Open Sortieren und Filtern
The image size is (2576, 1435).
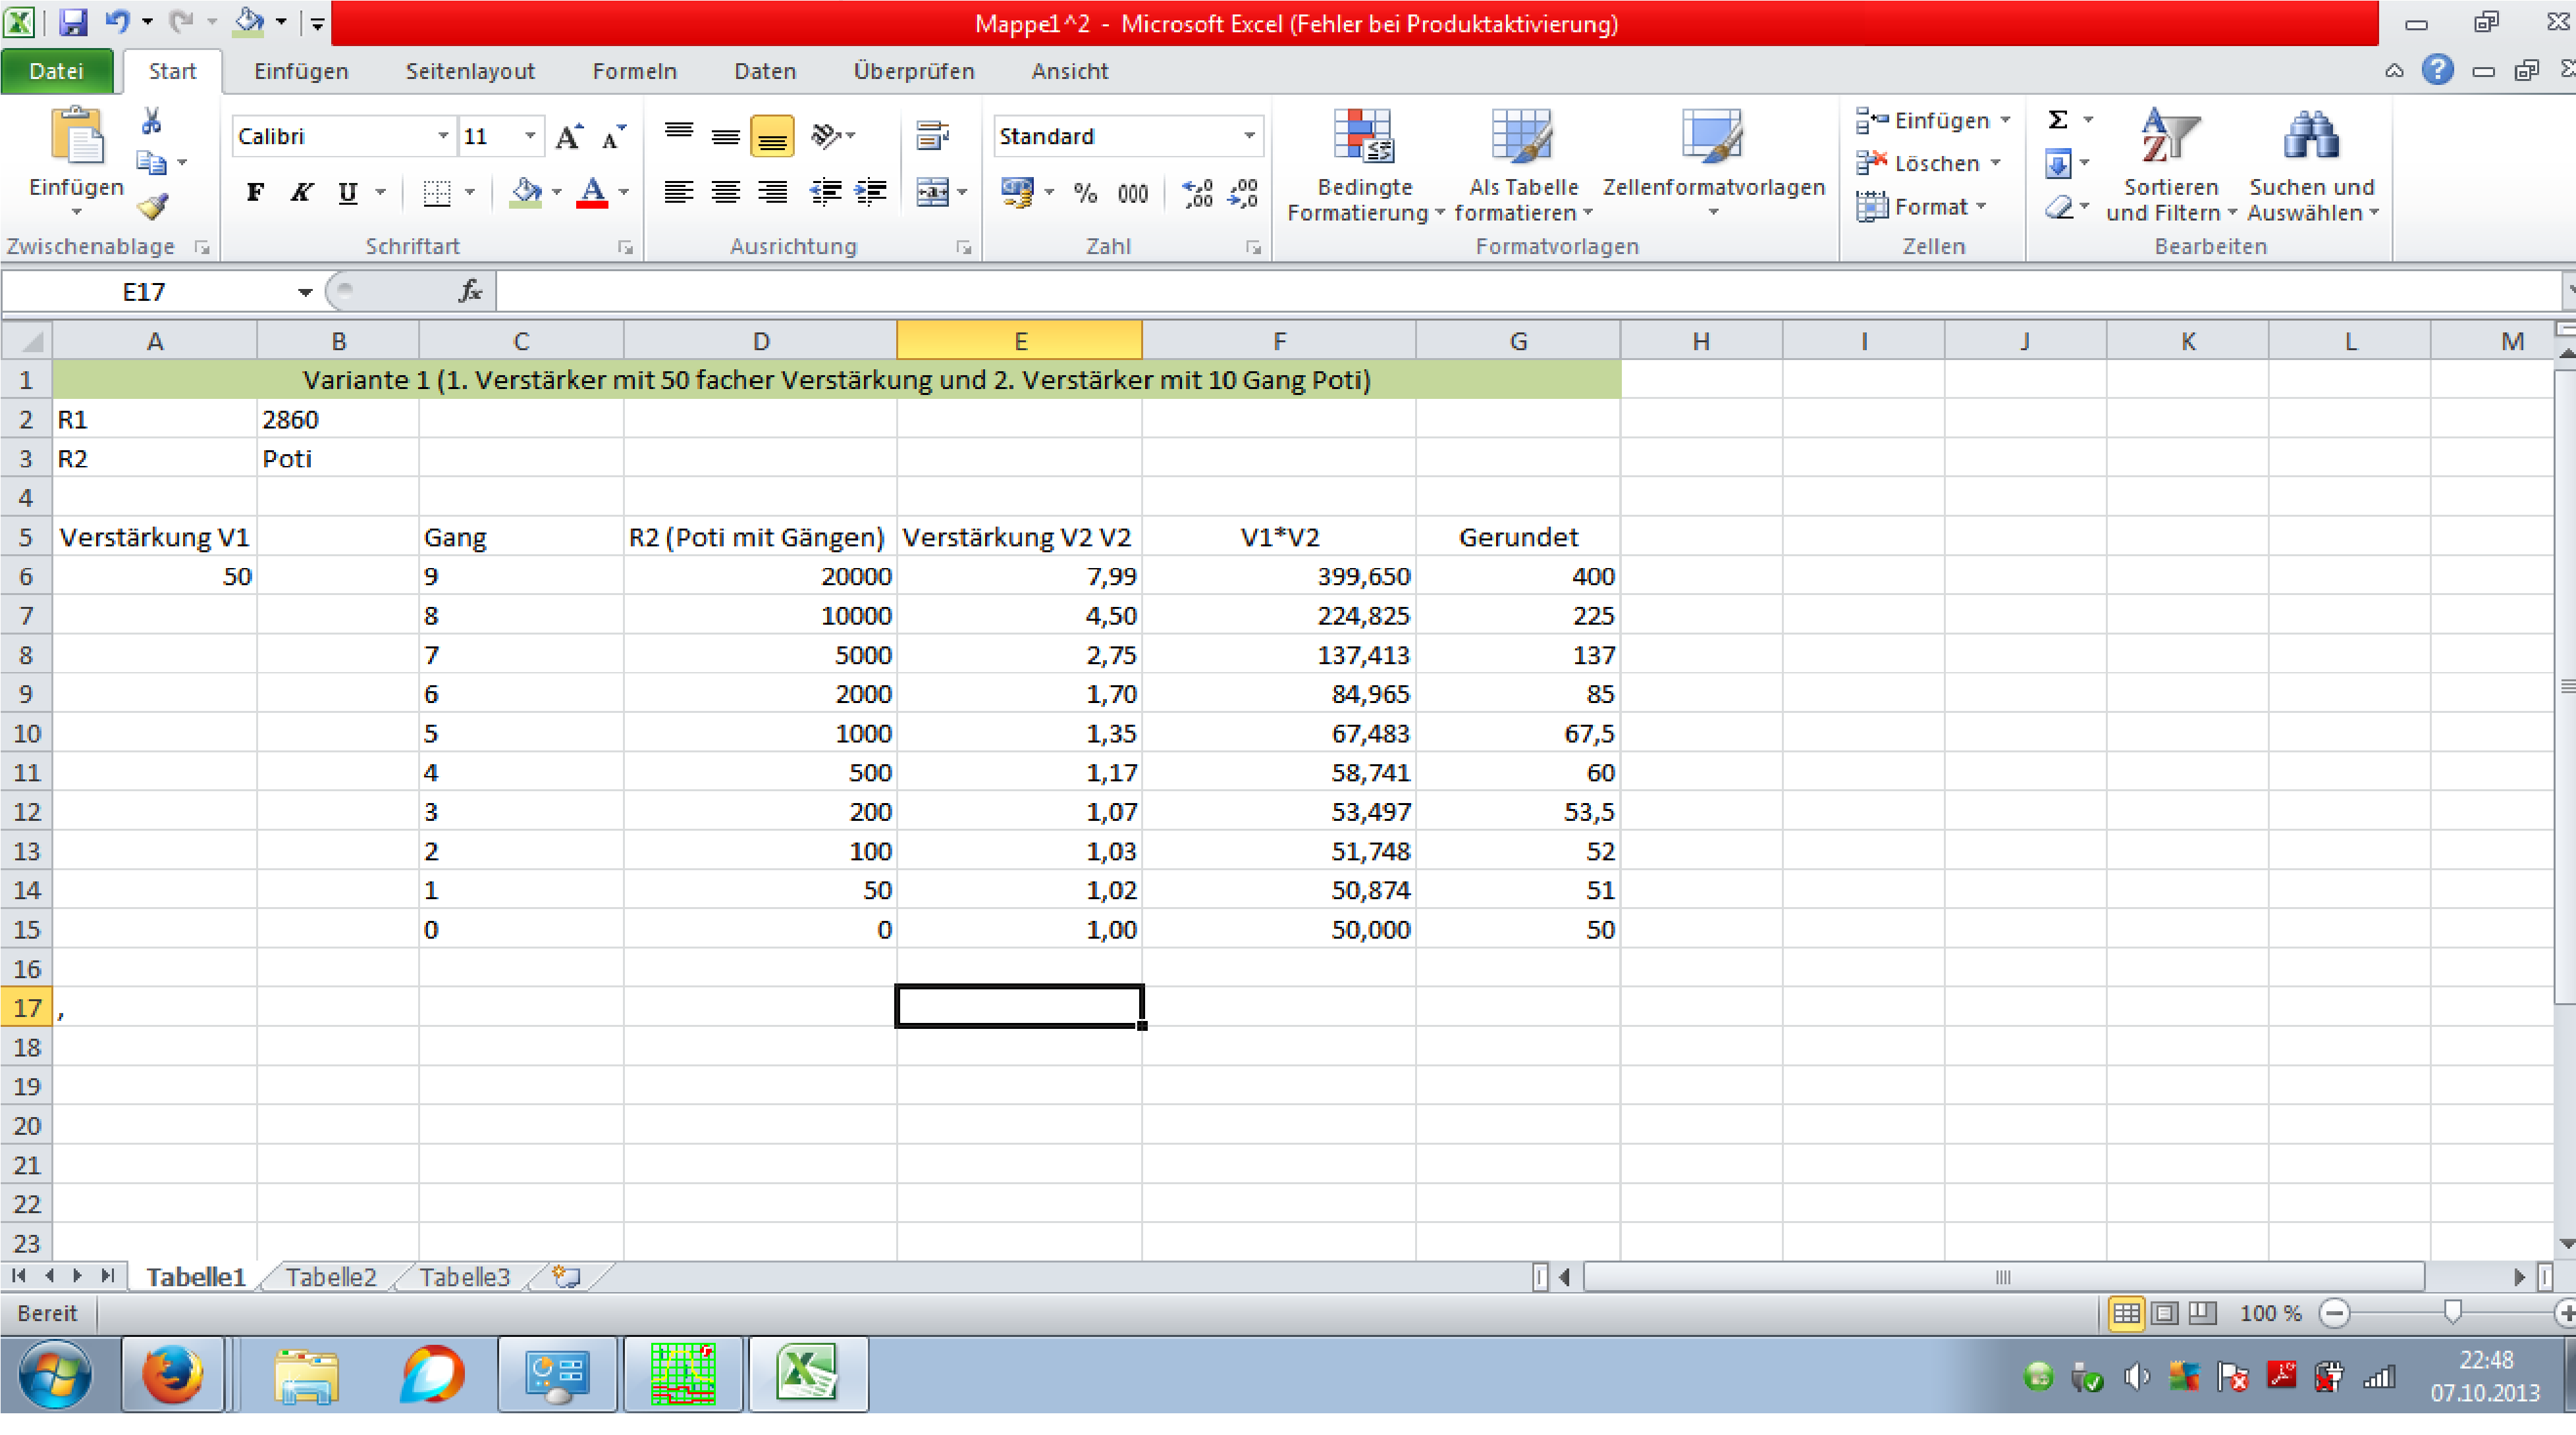(x=2170, y=166)
